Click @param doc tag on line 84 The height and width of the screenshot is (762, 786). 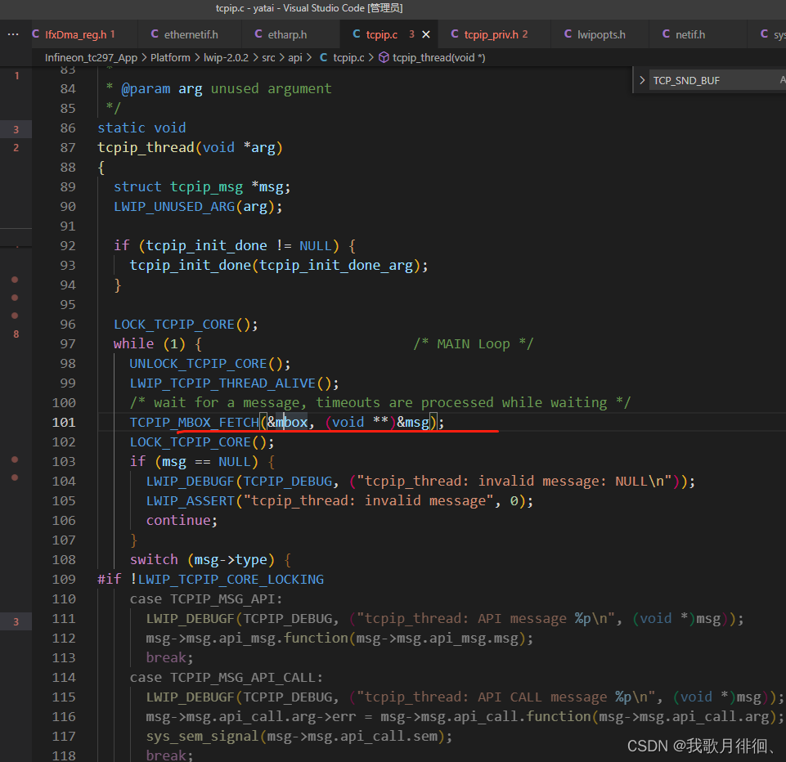146,89
